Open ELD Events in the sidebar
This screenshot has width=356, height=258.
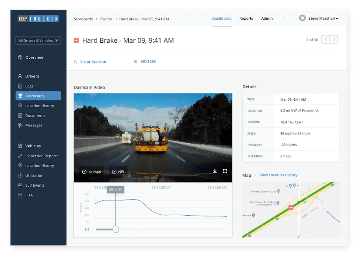(x=35, y=185)
